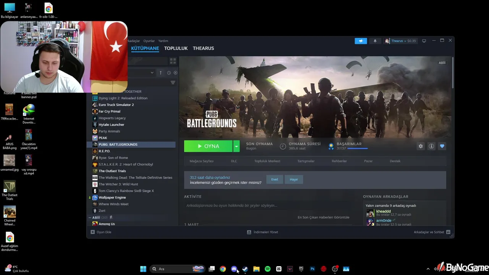
Task: Select Wallpaper Engine in library list
Action: 112,197
